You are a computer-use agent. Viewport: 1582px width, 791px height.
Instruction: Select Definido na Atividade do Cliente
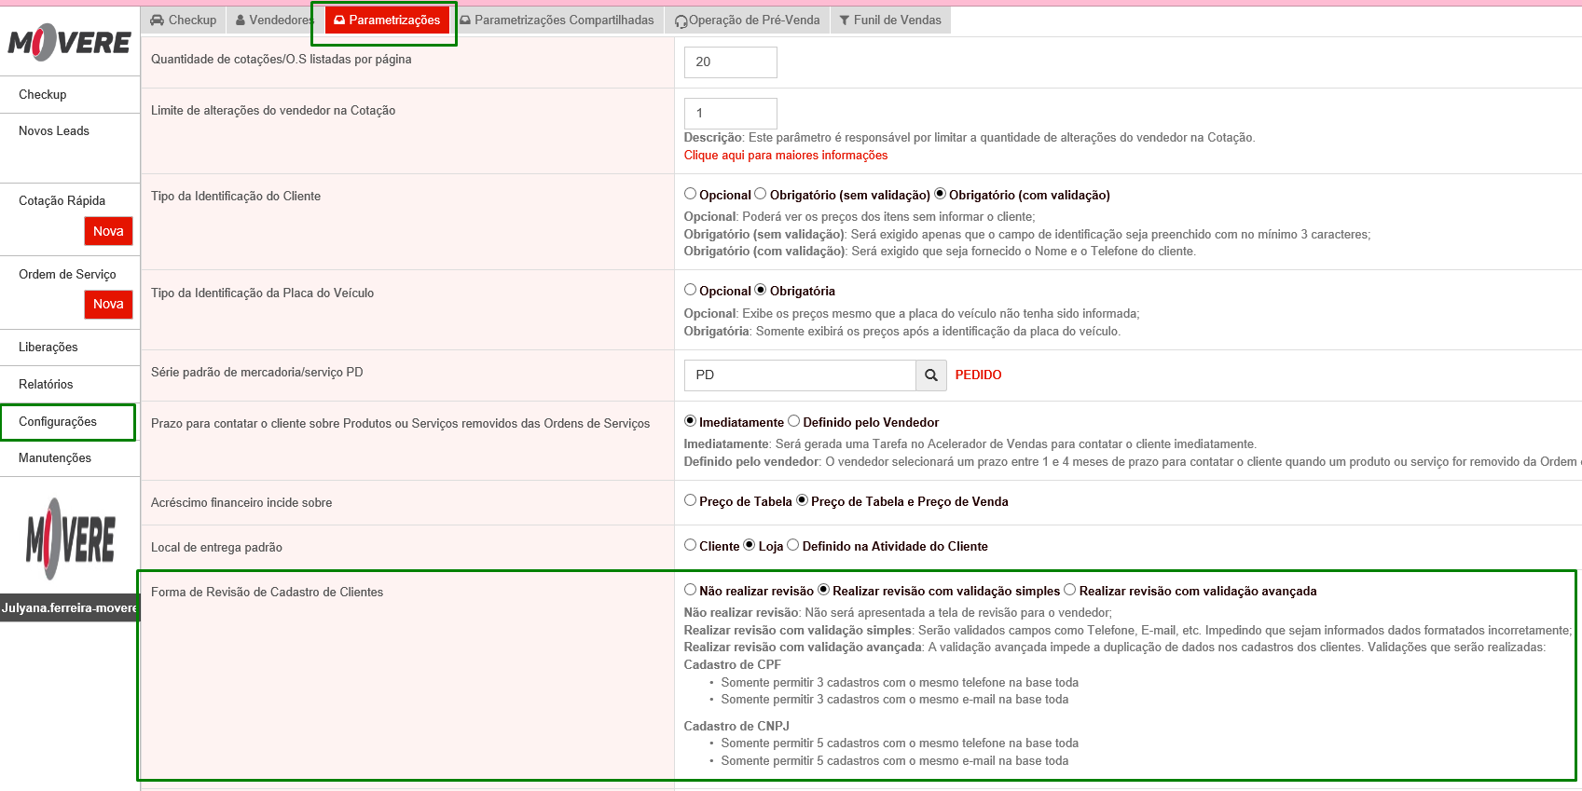(x=793, y=545)
